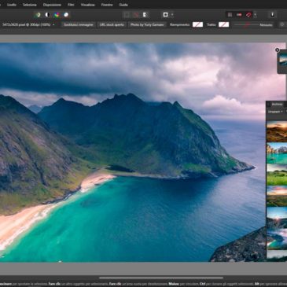The image size is (287, 287).
Task: Click the assistant icon at toolbar right
Action: click(x=272, y=15)
